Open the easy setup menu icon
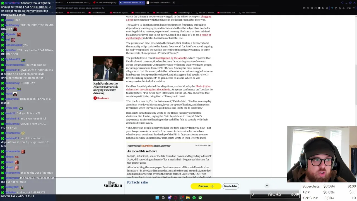The width and height of the screenshot is (357, 201). pyautogui.click(x=354, y=8)
